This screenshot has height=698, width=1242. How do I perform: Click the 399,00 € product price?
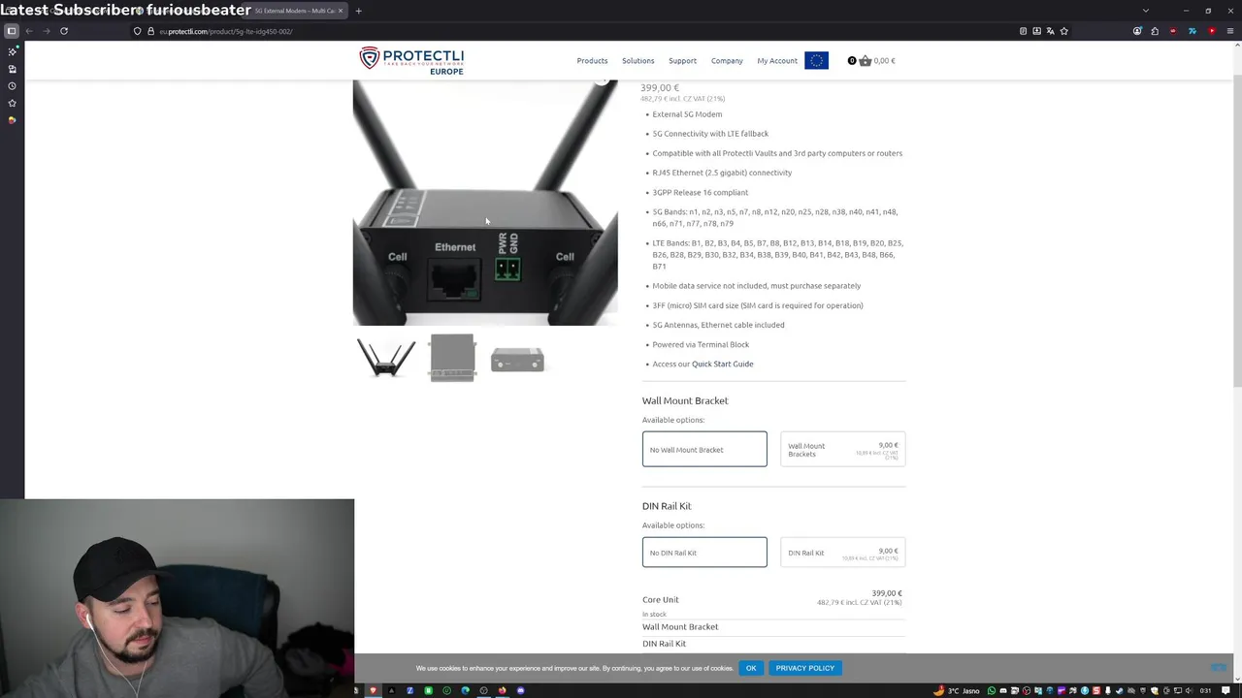tap(660, 88)
